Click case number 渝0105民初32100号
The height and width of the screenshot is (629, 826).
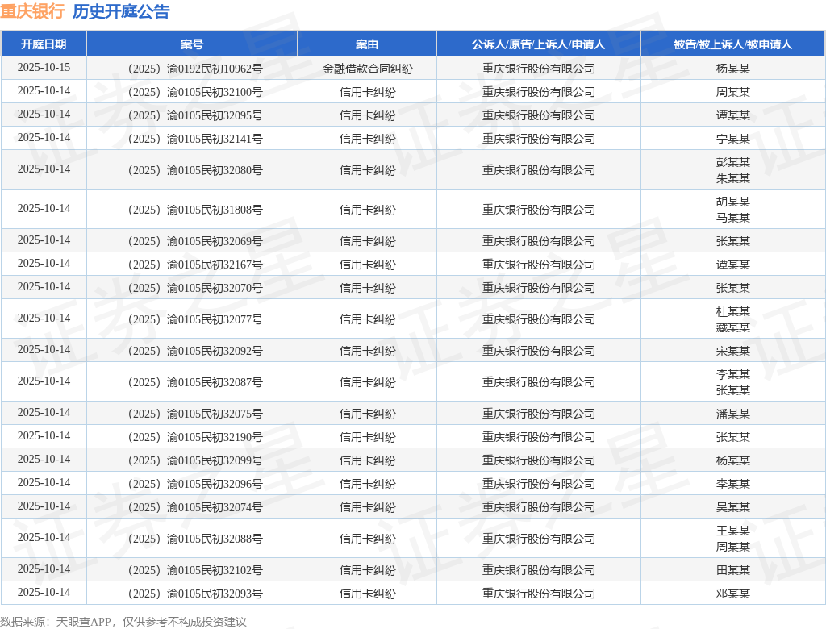point(215,92)
